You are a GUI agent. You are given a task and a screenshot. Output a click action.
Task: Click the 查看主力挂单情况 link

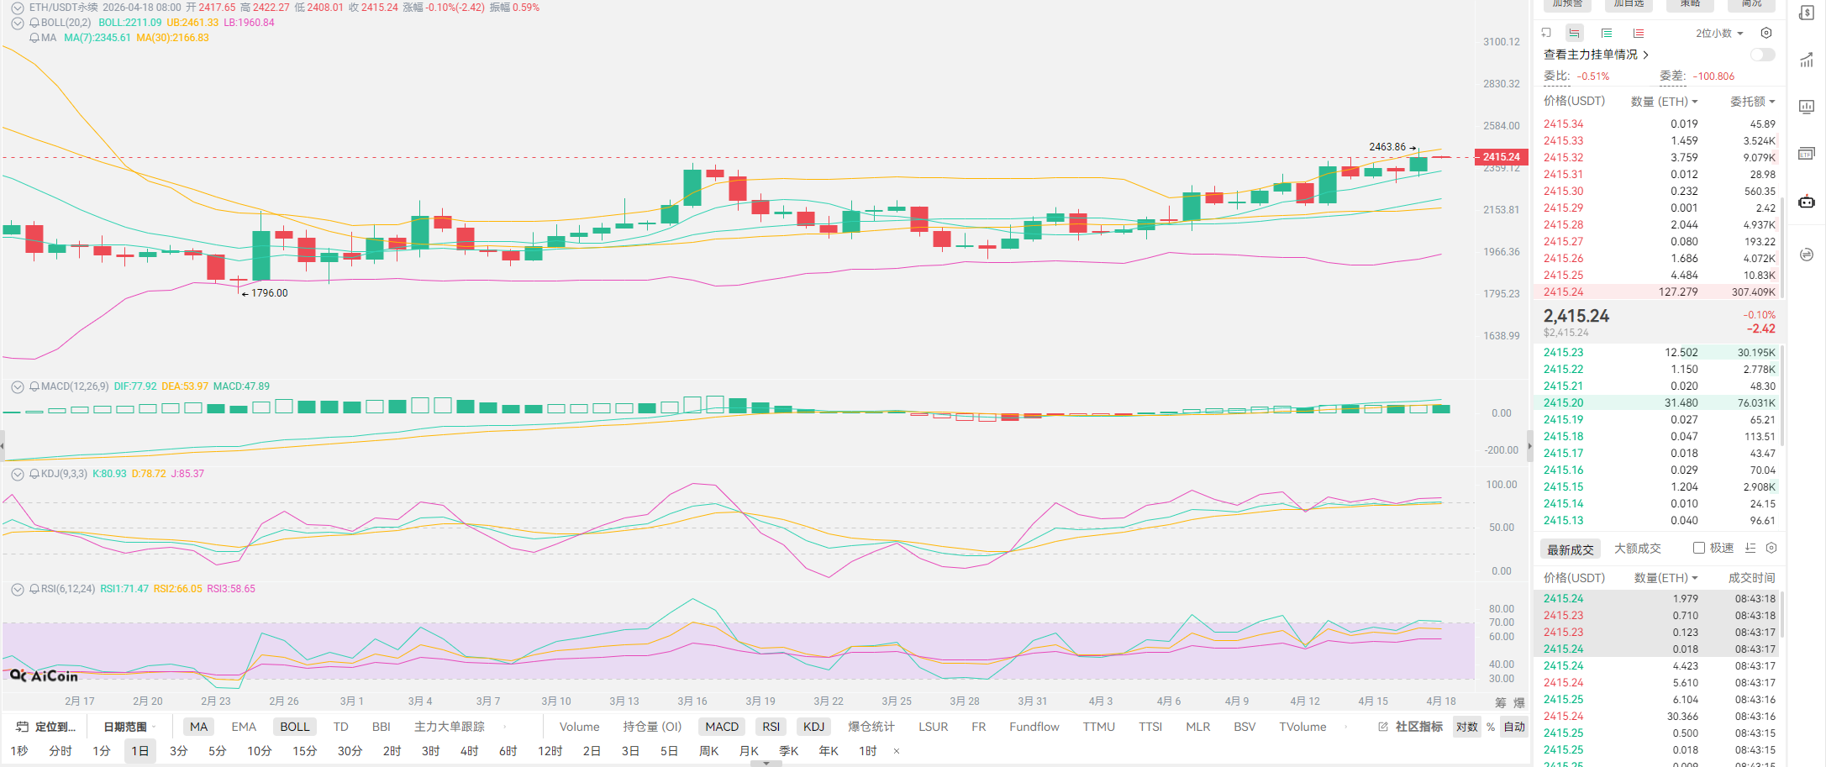coord(1595,55)
